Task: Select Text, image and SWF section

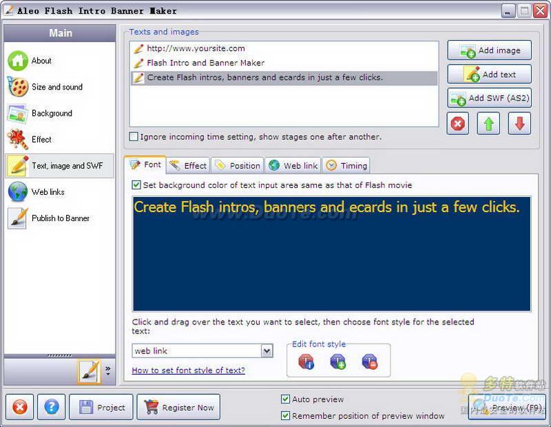Action: pos(59,165)
